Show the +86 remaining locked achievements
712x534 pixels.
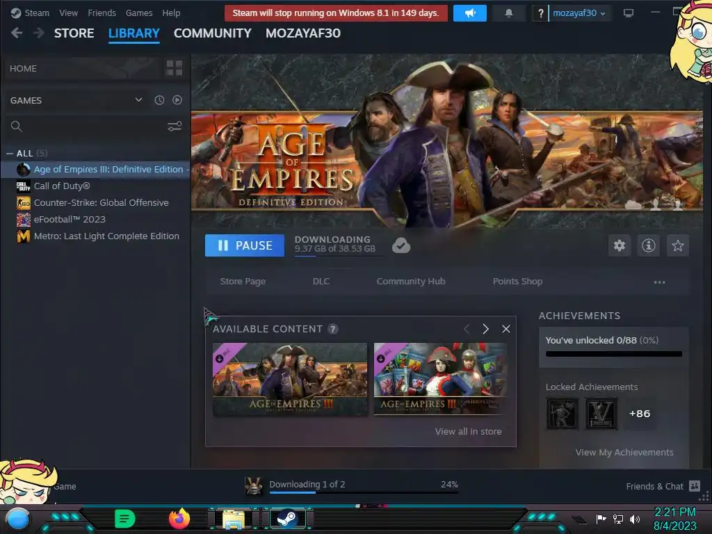(x=640, y=413)
